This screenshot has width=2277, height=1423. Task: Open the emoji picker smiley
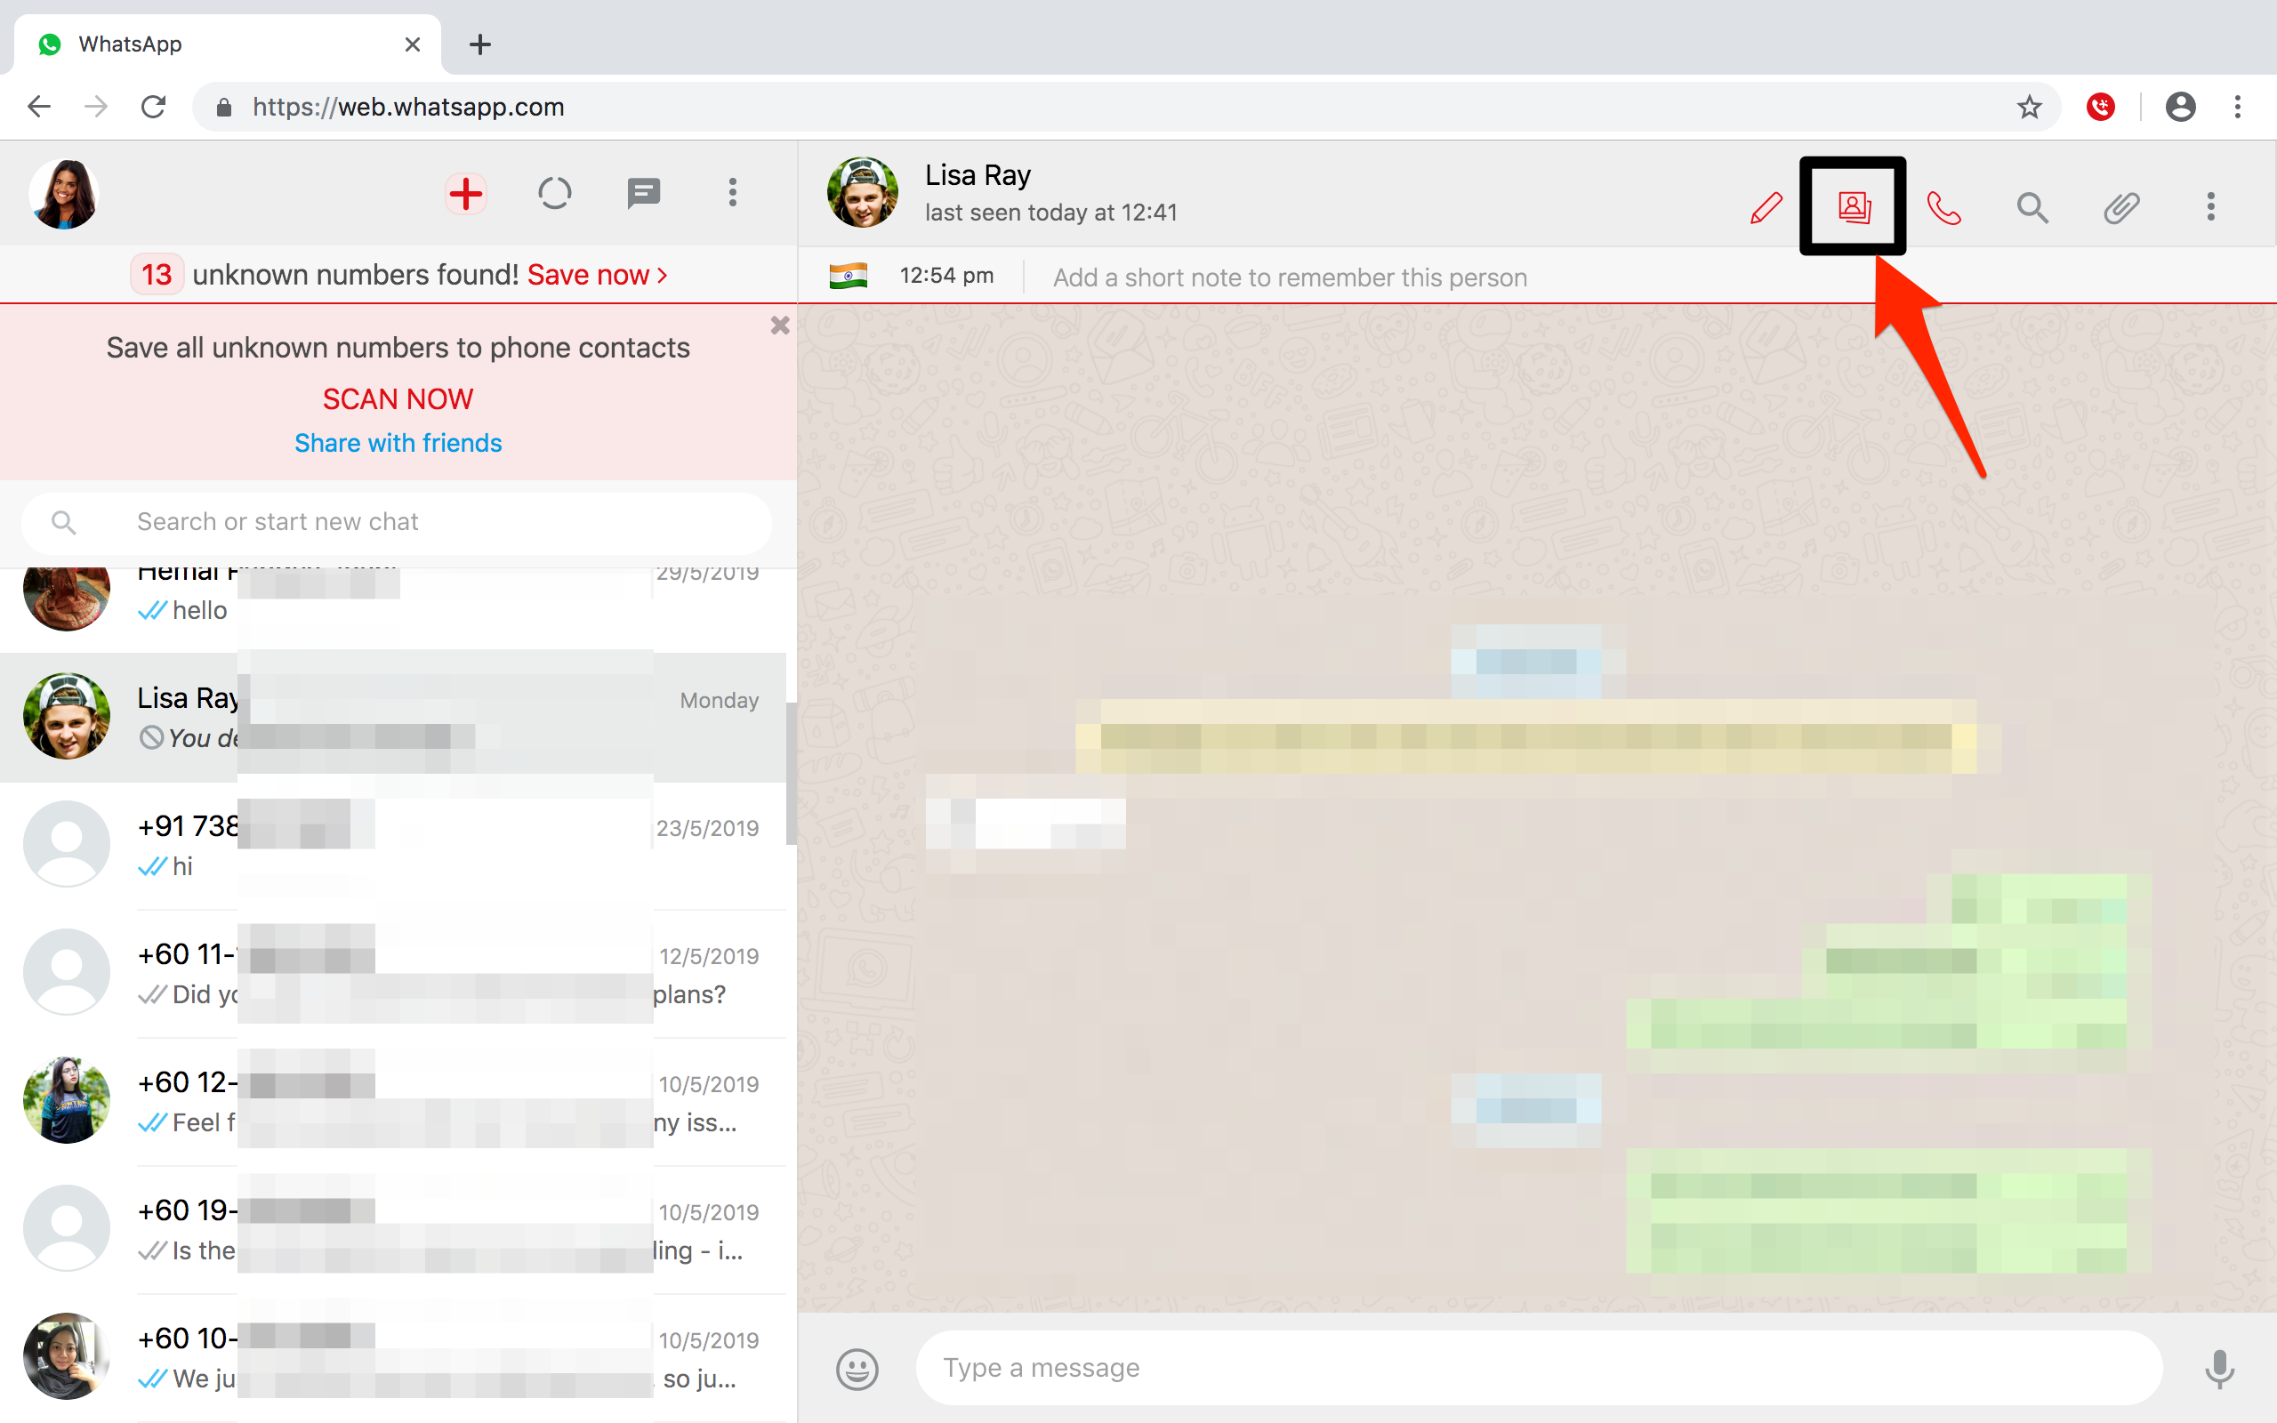click(857, 1369)
